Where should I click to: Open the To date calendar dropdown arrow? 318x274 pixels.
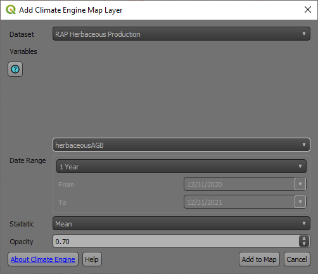tap(300, 202)
